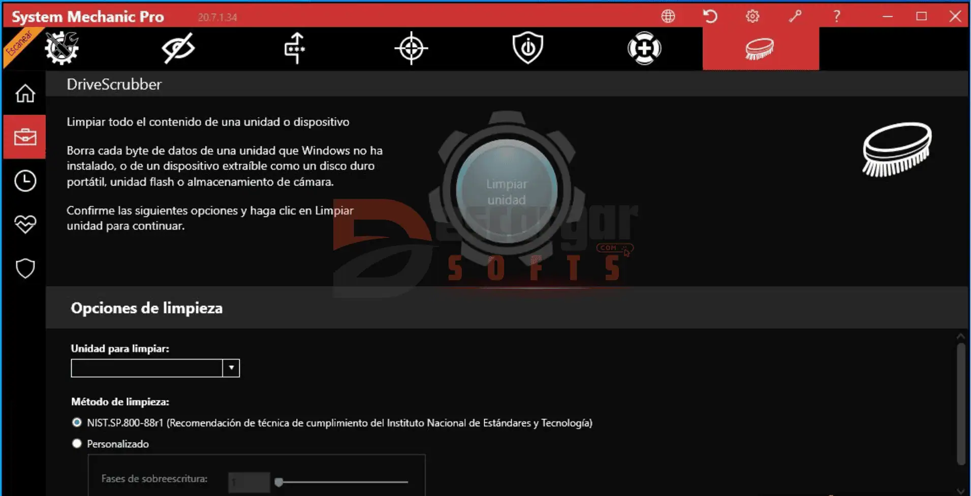Click the globe language icon
The width and height of the screenshot is (971, 496).
668,16
